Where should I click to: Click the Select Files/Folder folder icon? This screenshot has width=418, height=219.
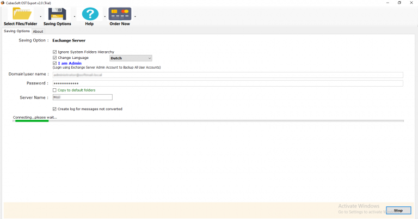point(21,14)
